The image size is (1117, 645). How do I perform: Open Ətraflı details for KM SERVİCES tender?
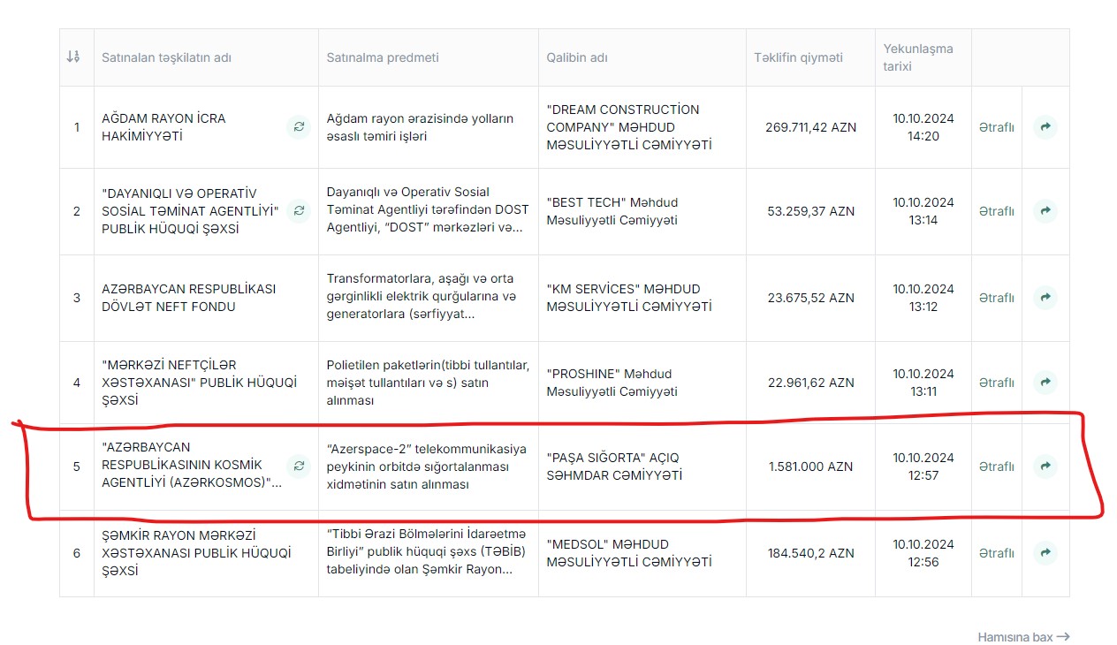pos(996,298)
